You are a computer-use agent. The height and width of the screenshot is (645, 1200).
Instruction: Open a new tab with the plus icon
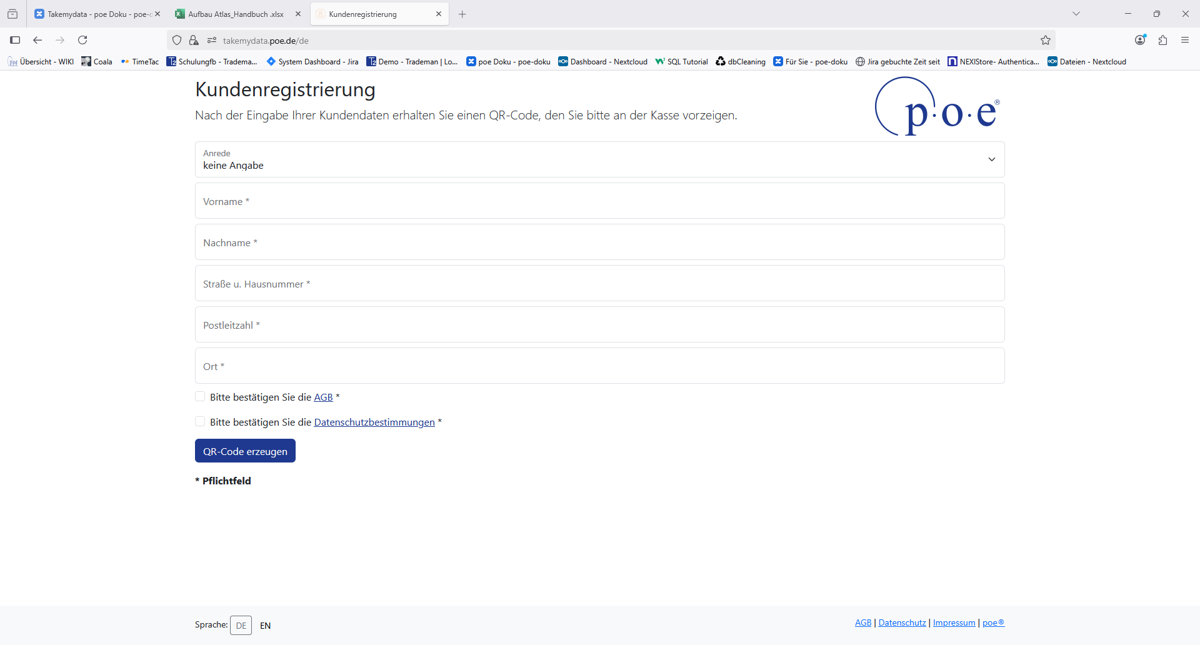pos(462,14)
